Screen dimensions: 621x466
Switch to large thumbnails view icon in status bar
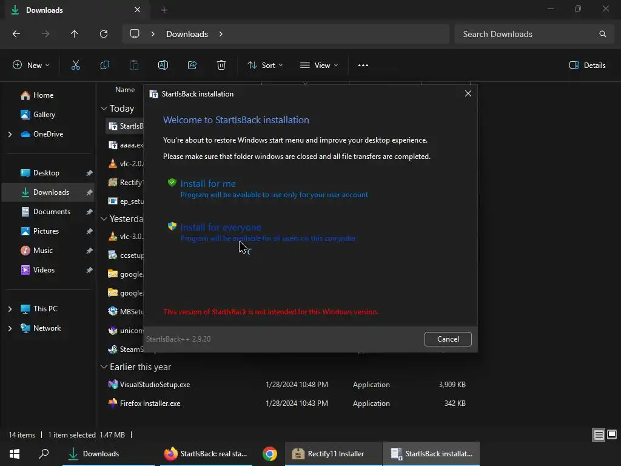612,435
